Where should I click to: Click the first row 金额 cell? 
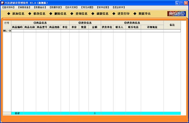pyautogui.click(x=95, y=31)
